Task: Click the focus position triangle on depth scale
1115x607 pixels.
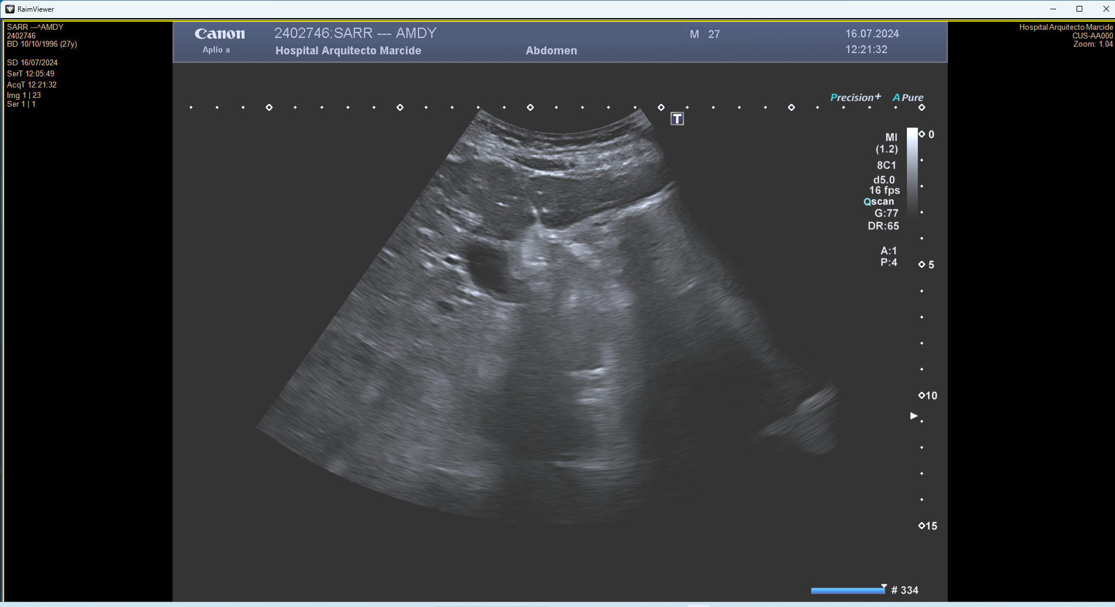Action: click(x=913, y=416)
